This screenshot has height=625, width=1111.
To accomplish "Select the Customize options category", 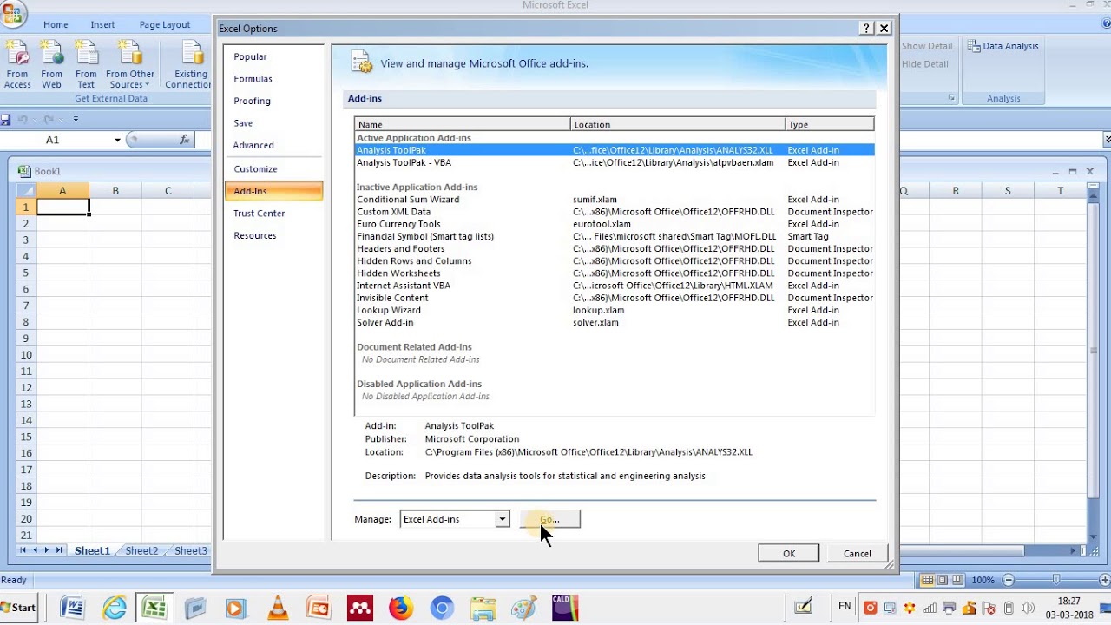I will coord(273,169).
